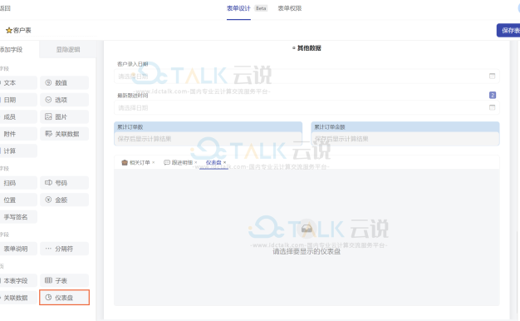Screen dimensions: 520x321
Task: Close the 仪表盘 sub-tab
Action: [x=224, y=162]
